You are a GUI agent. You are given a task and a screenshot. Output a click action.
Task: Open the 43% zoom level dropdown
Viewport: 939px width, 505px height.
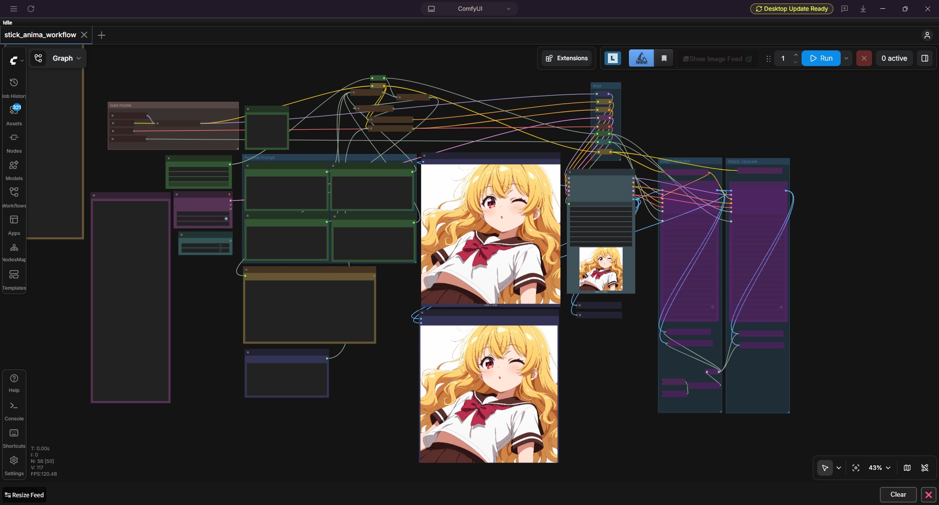[x=879, y=468]
